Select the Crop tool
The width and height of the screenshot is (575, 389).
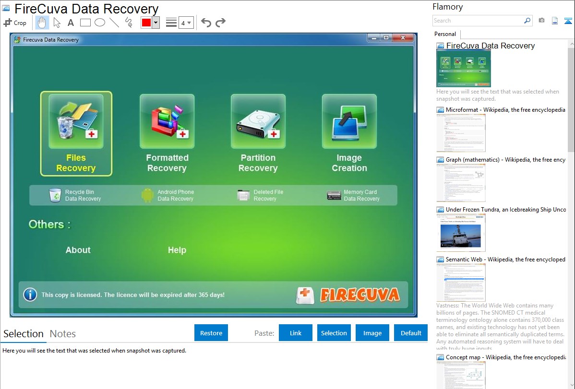click(15, 23)
